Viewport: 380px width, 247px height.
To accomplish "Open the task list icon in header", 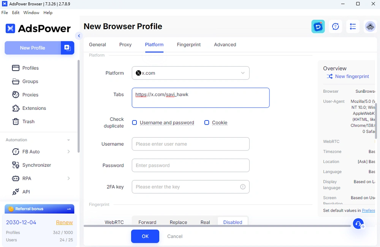I will point(353,27).
